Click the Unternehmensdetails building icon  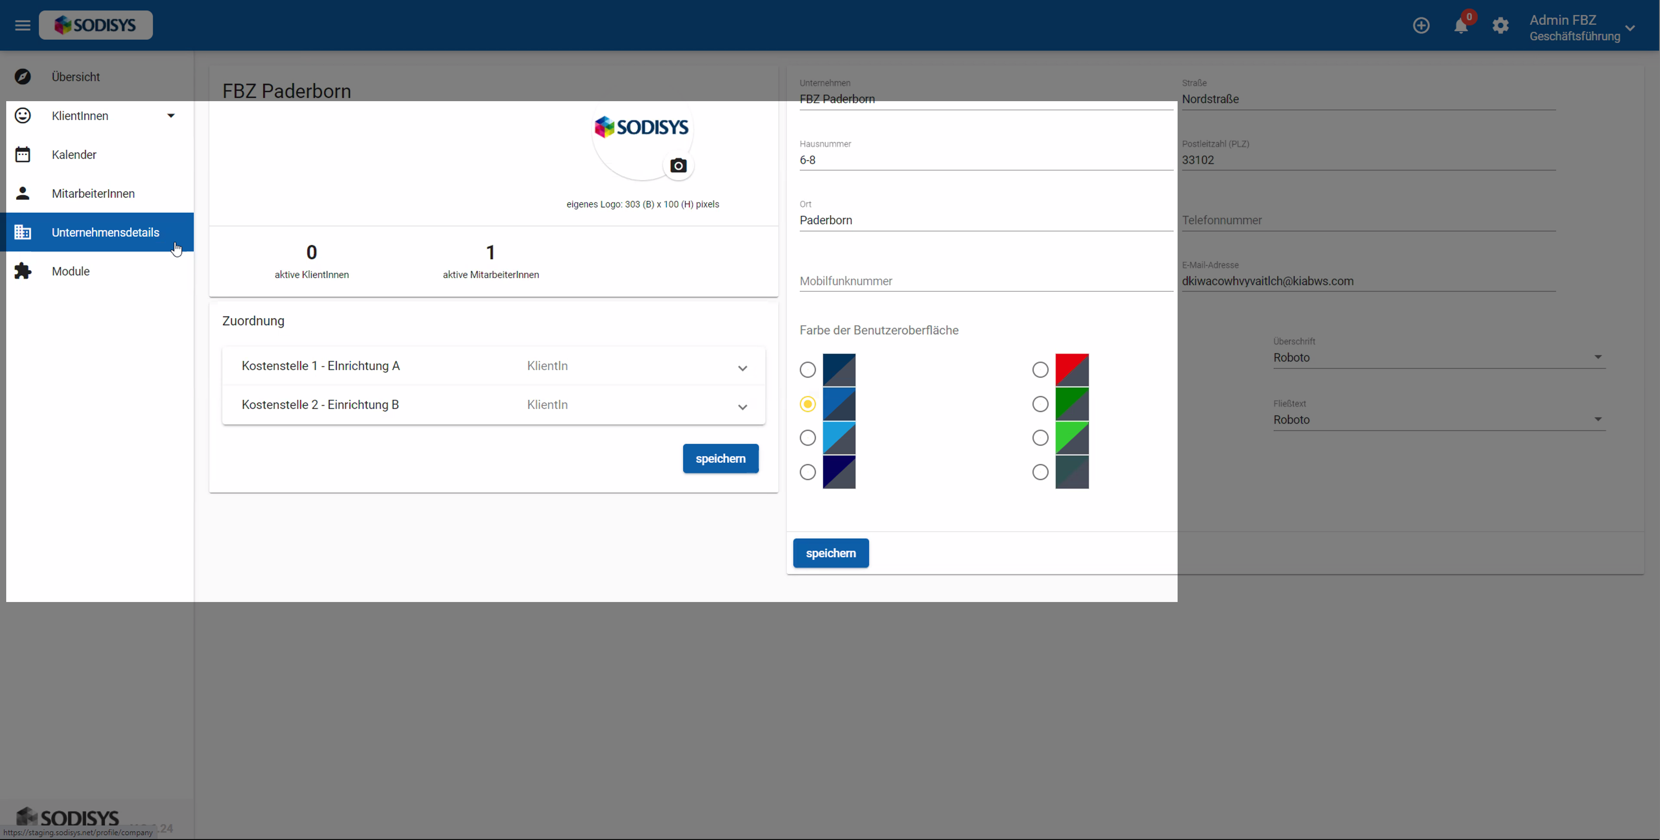click(x=22, y=232)
